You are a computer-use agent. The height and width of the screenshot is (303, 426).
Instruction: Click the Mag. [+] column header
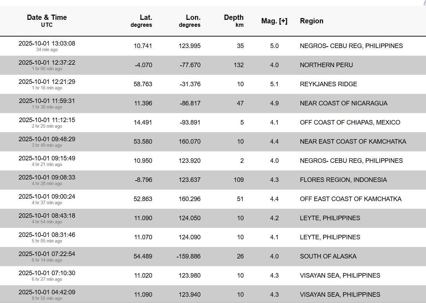[x=274, y=21]
